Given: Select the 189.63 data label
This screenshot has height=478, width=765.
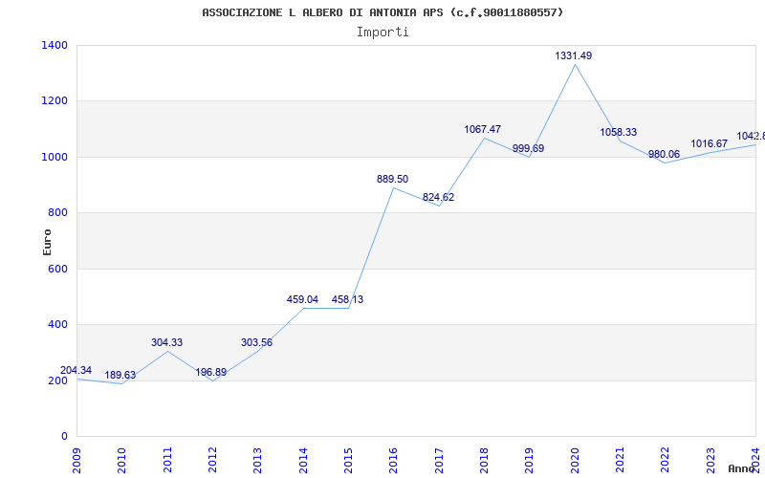Looking at the screenshot, I should tap(120, 375).
